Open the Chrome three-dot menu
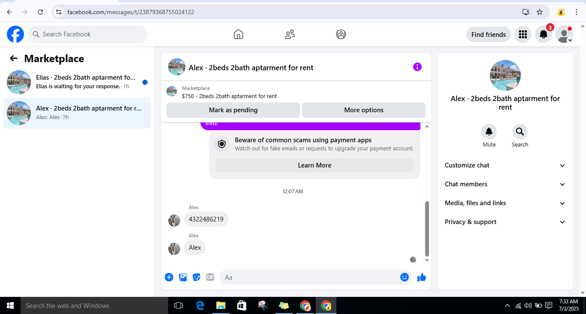586x314 pixels. tap(577, 12)
